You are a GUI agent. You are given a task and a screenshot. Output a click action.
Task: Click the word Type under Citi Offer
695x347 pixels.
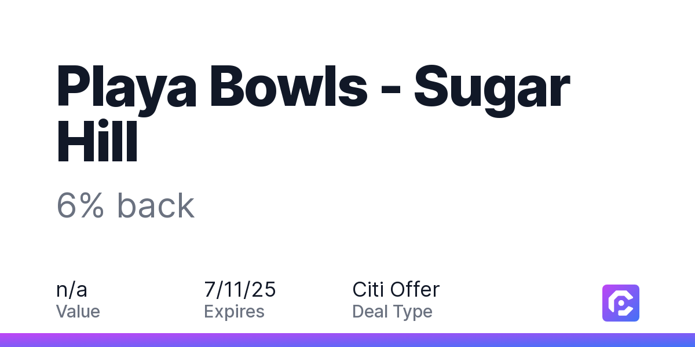413,312
